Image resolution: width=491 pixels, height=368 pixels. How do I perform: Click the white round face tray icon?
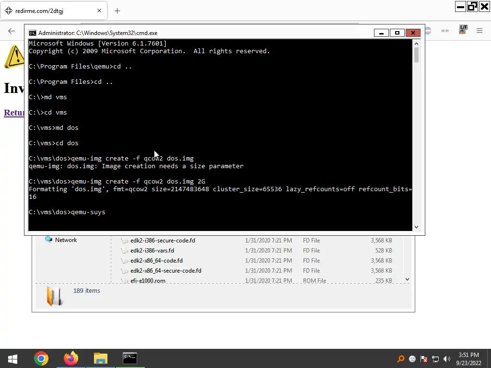coord(412,359)
